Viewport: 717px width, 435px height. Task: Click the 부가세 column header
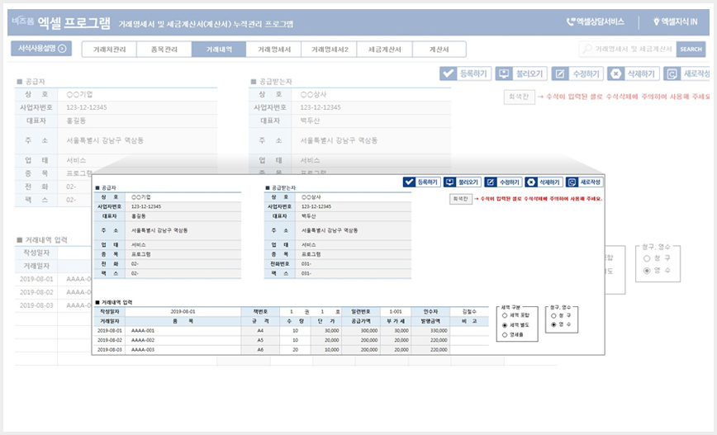pos(396,321)
